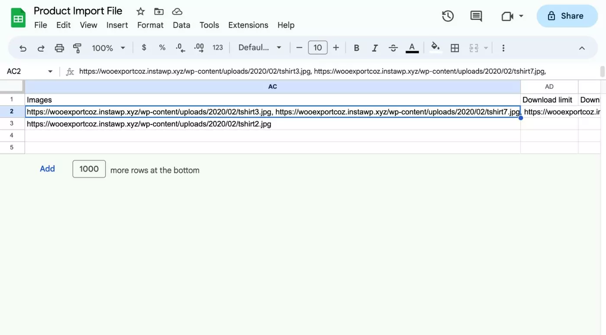
Task: Toggle bold formatting
Action: pyautogui.click(x=356, y=48)
